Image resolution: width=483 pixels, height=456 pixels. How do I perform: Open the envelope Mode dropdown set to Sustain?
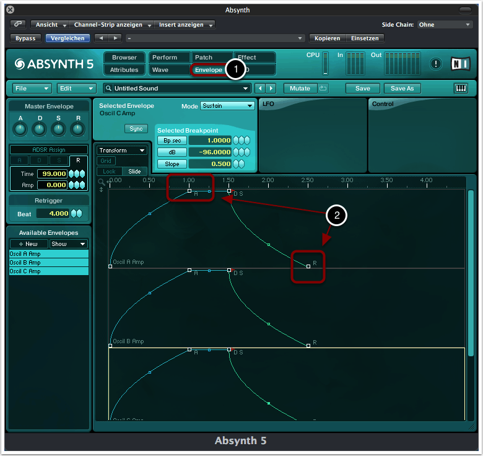click(227, 106)
